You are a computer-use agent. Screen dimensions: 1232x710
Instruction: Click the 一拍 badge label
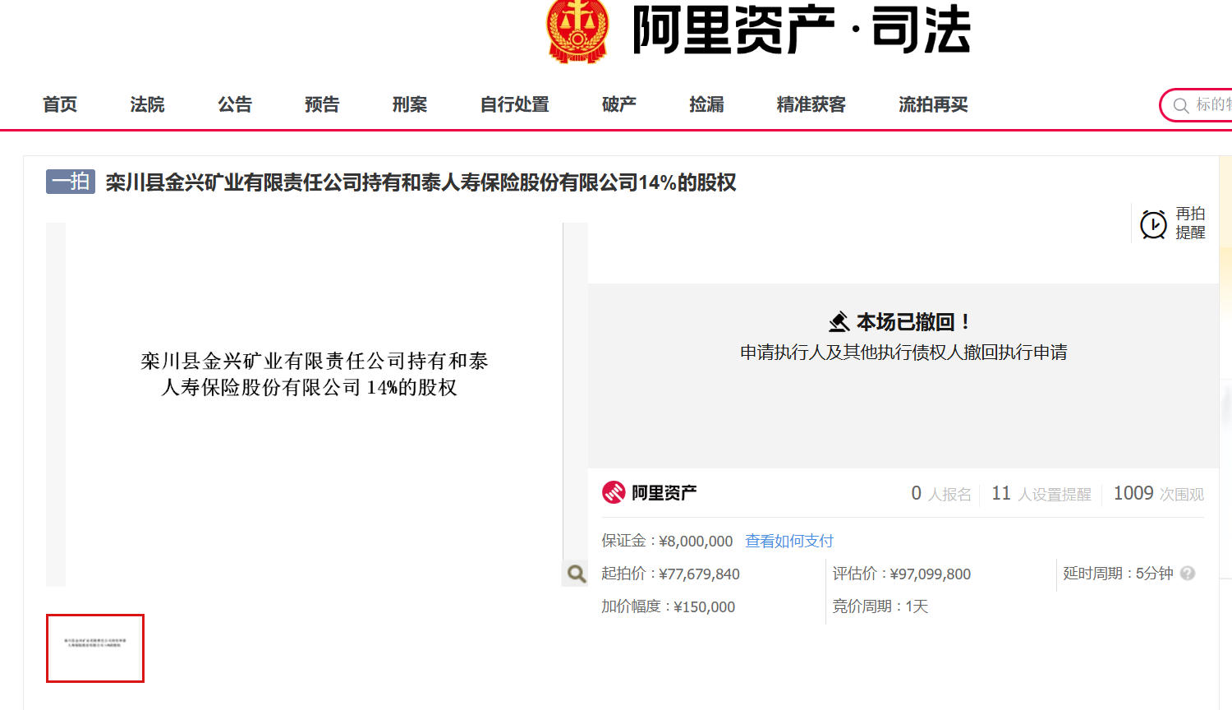tap(71, 182)
